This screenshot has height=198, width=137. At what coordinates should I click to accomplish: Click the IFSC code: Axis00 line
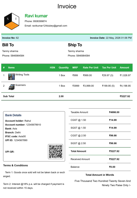pyautogui.click(x=15, y=136)
